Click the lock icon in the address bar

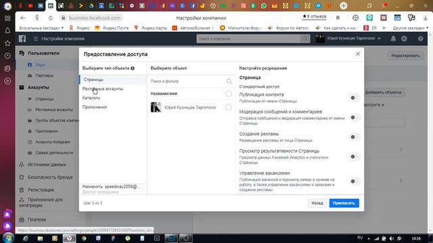(x=63, y=18)
